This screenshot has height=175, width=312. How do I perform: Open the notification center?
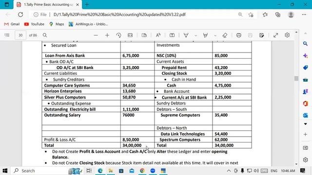[x=303, y=171]
